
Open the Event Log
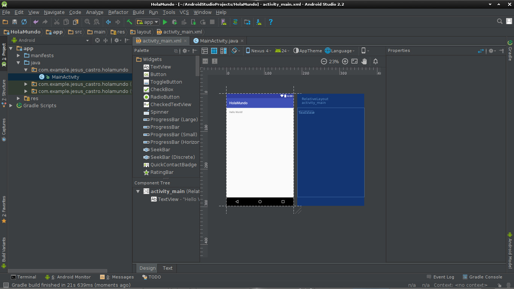pos(440,277)
